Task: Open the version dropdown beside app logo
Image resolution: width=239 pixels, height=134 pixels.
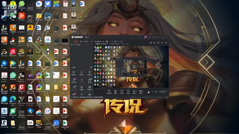Action: pyautogui.click(x=87, y=37)
